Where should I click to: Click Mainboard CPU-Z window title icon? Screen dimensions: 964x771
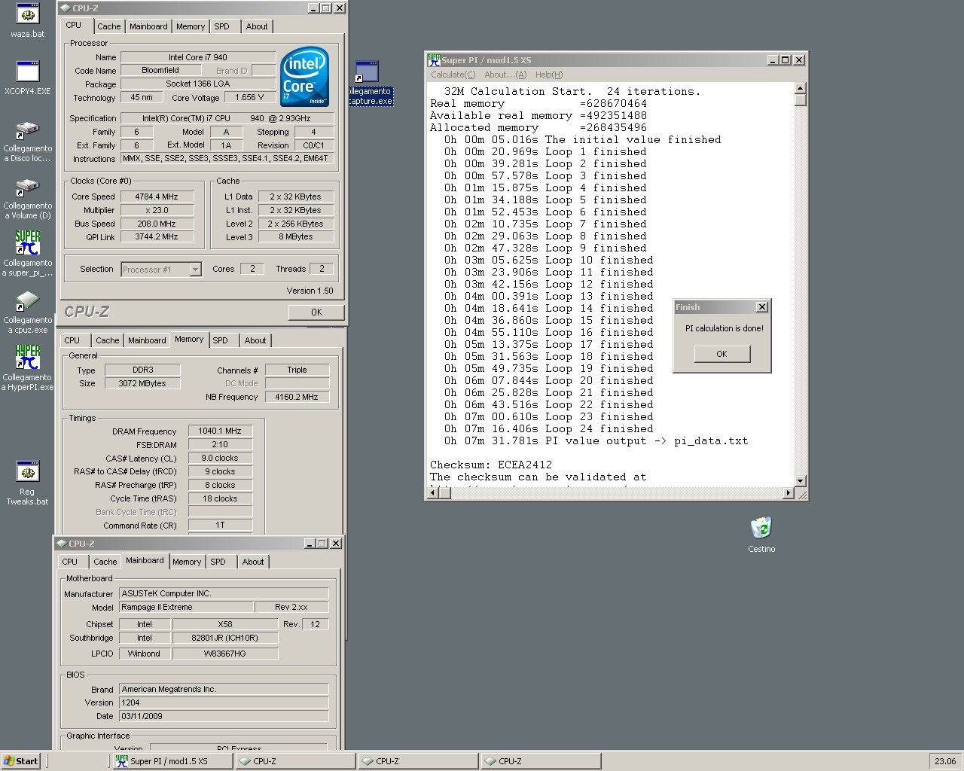62,544
